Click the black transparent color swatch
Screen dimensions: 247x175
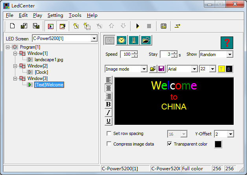tap(218, 144)
